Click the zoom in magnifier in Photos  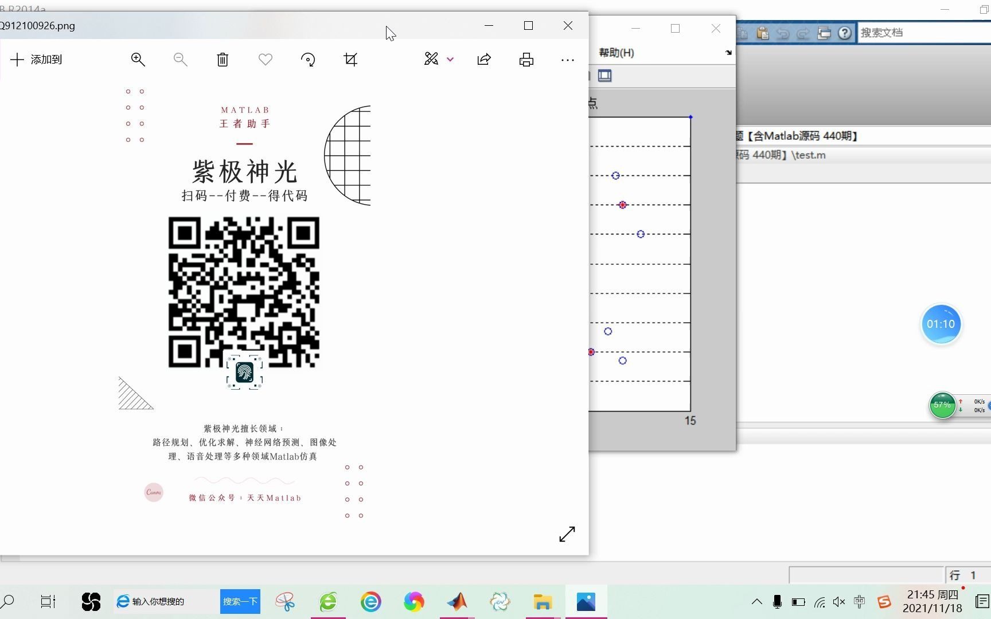pos(138,60)
